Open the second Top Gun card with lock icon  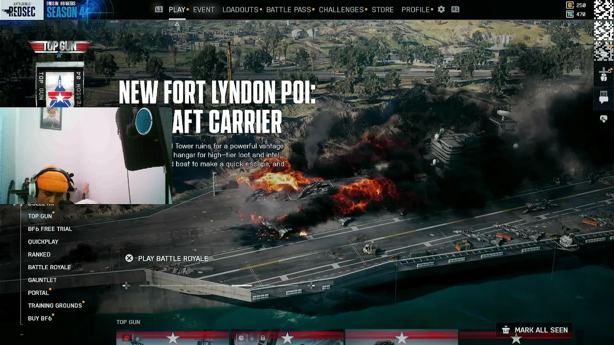click(x=287, y=337)
